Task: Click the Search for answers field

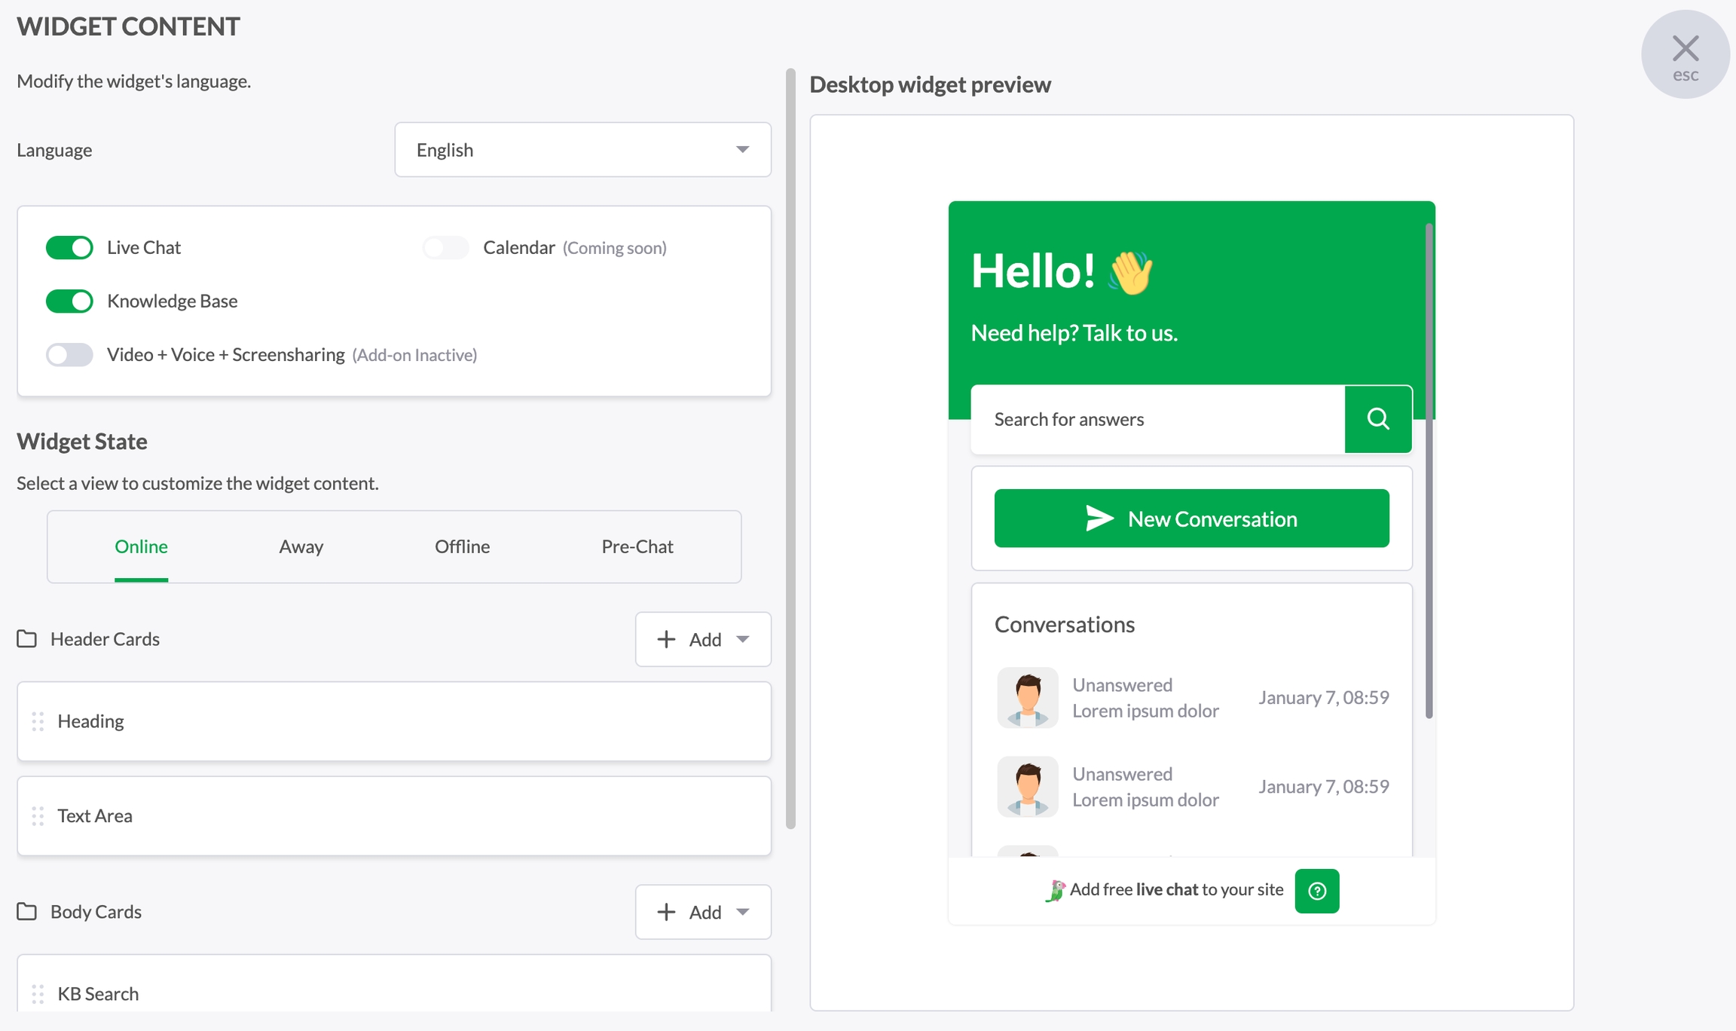Action: pyautogui.click(x=1157, y=419)
